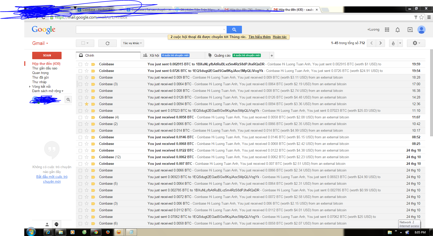
Task: Click the search people magnifier in sidebar
Action: coord(68,100)
